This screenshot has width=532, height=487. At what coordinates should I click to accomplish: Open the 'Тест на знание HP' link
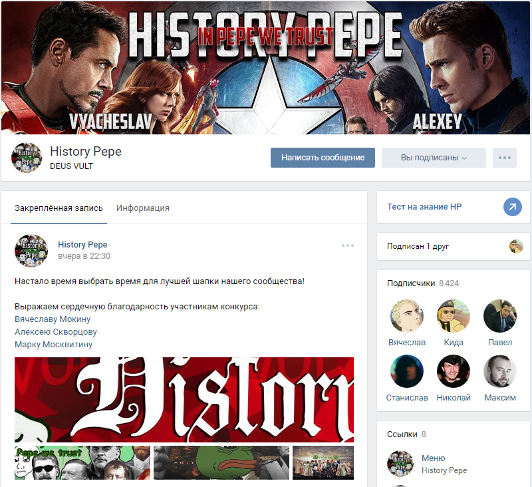(x=424, y=207)
